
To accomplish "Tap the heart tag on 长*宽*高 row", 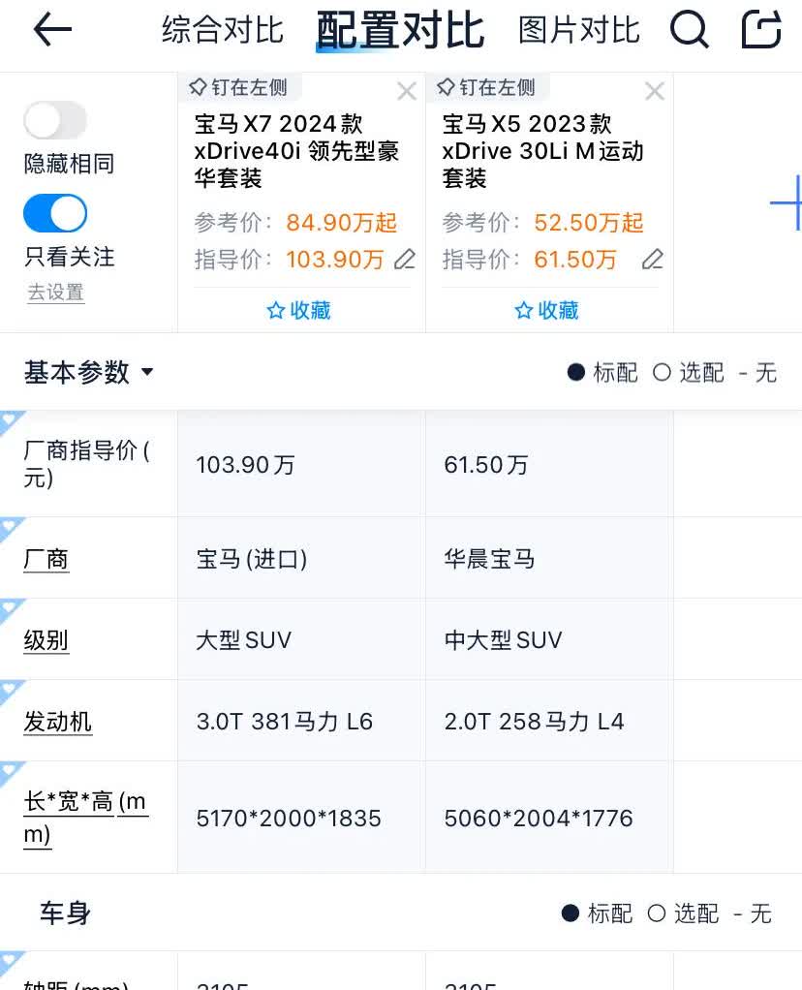I will pos(12,772).
